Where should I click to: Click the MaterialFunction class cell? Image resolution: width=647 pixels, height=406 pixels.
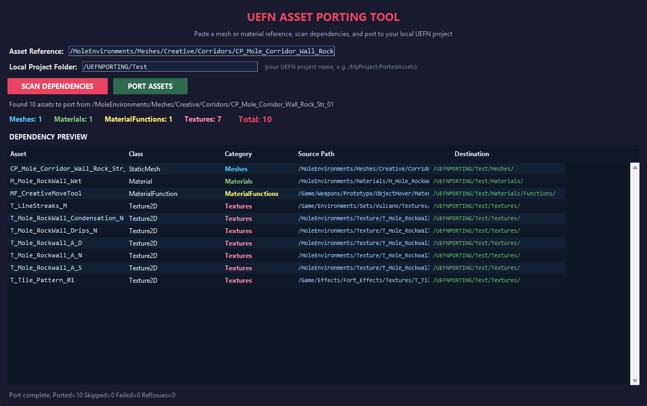(x=153, y=193)
